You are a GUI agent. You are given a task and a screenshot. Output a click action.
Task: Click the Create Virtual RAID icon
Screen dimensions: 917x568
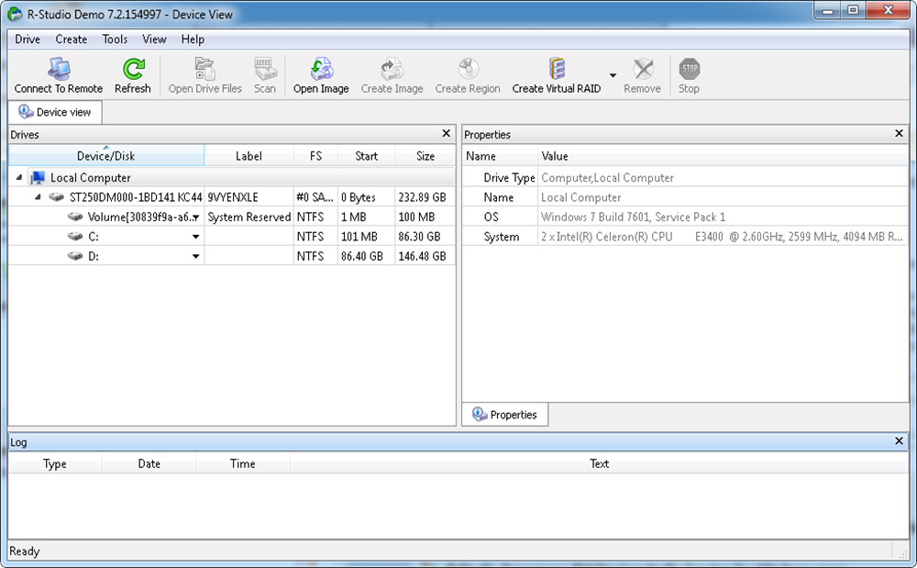click(x=557, y=69)
